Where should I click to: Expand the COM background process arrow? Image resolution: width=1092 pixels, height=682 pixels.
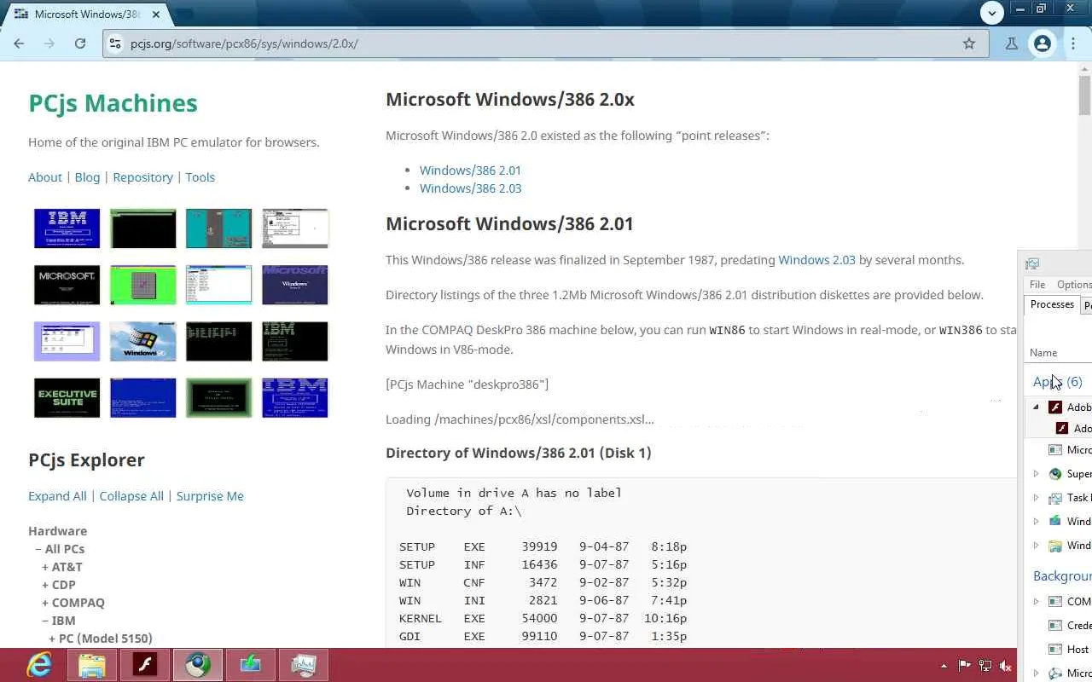click(x=1037, y=602)
